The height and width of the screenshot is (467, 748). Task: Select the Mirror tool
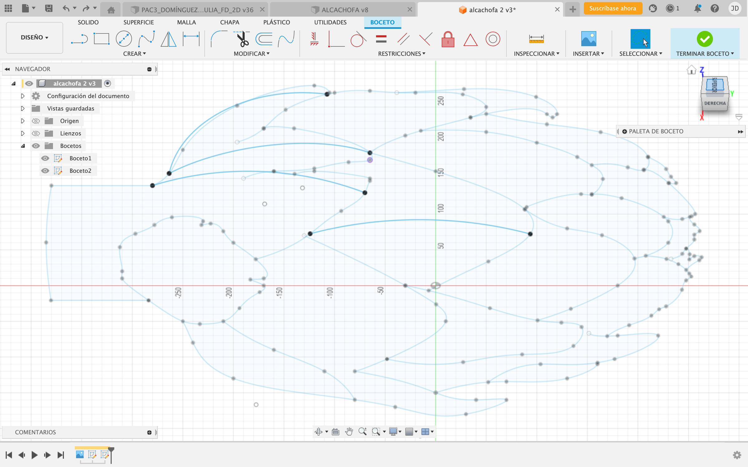(169, 39)
